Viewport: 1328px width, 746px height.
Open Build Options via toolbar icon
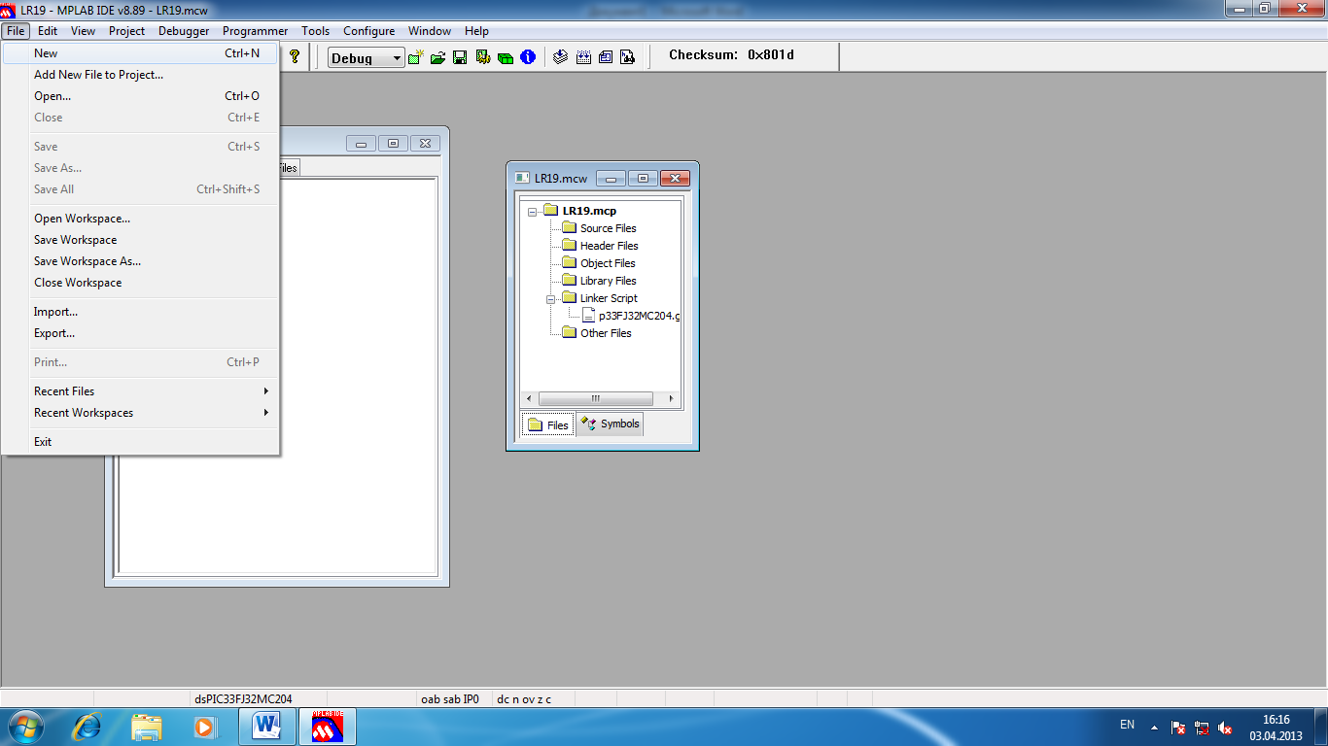pos(482,57)
